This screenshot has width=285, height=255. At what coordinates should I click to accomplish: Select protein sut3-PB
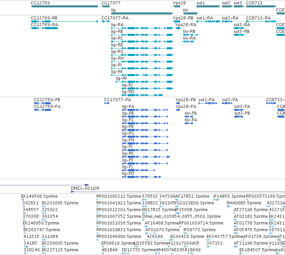click(239, 117)
